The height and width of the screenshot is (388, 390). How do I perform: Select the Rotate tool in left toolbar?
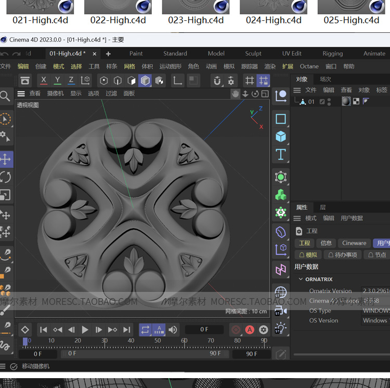(6, 177)
